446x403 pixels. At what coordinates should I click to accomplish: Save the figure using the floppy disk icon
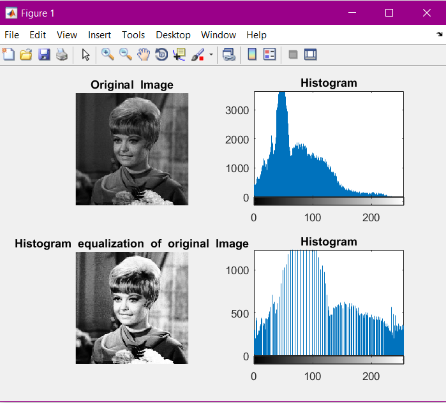tap(44, 55)
